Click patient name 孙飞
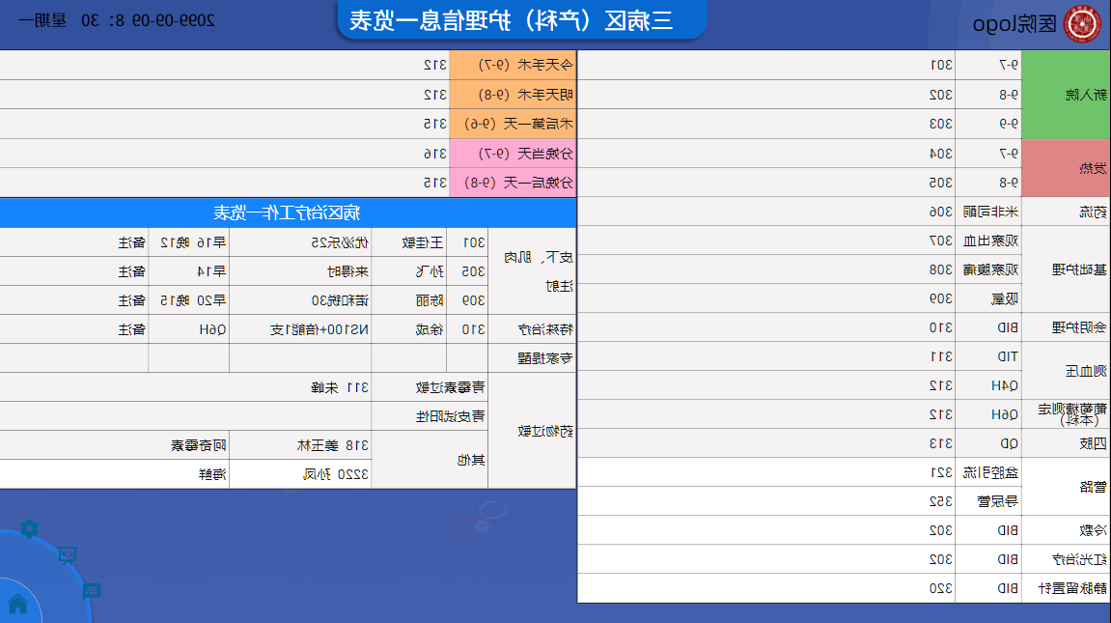This screenshot has height=623, width=1111. click(431, 271)
